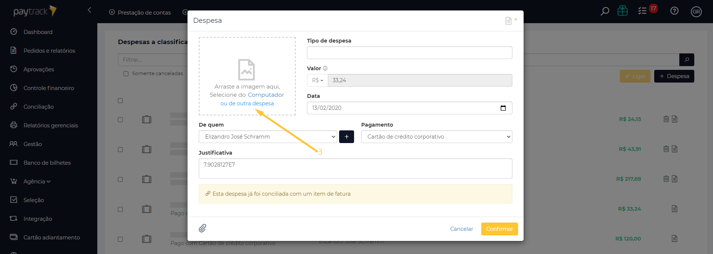Tick the select-all checkbox above the list

coord(121,100)
